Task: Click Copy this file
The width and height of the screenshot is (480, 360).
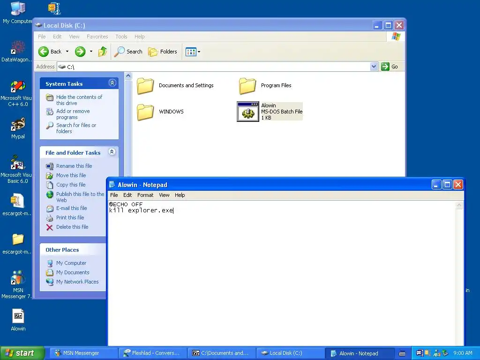Action: [x=71, y=185]
